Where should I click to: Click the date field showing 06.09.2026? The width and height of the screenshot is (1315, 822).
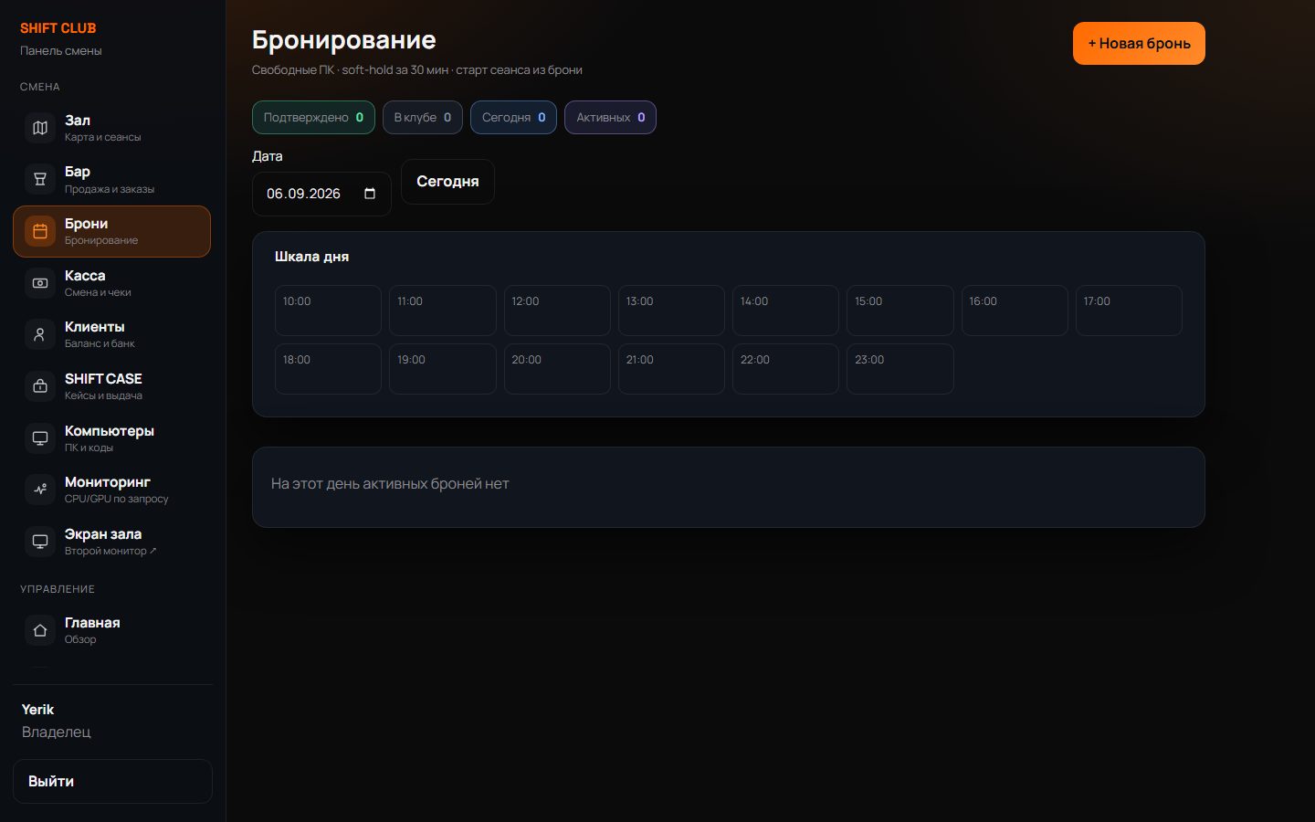(321, 194)
